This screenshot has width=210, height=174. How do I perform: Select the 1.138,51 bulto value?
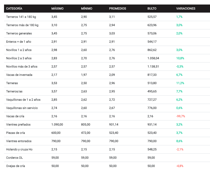[x=153, y=67]
